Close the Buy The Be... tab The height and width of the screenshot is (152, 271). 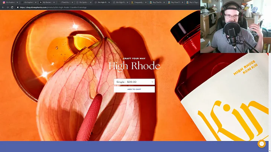tap(164, 2)
